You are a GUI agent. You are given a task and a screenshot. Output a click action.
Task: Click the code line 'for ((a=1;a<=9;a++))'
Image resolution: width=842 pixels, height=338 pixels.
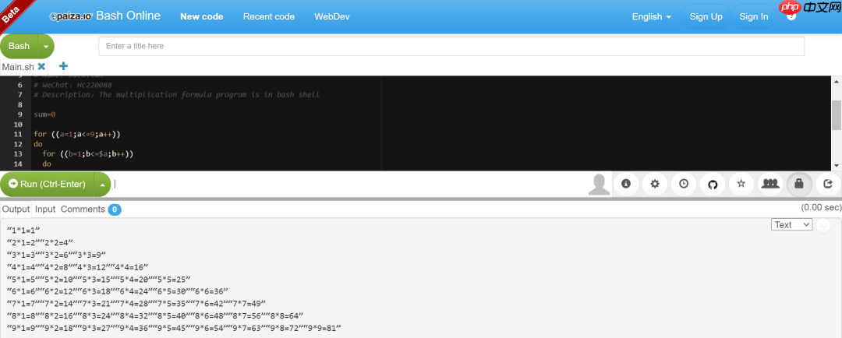tap(76, 134)
